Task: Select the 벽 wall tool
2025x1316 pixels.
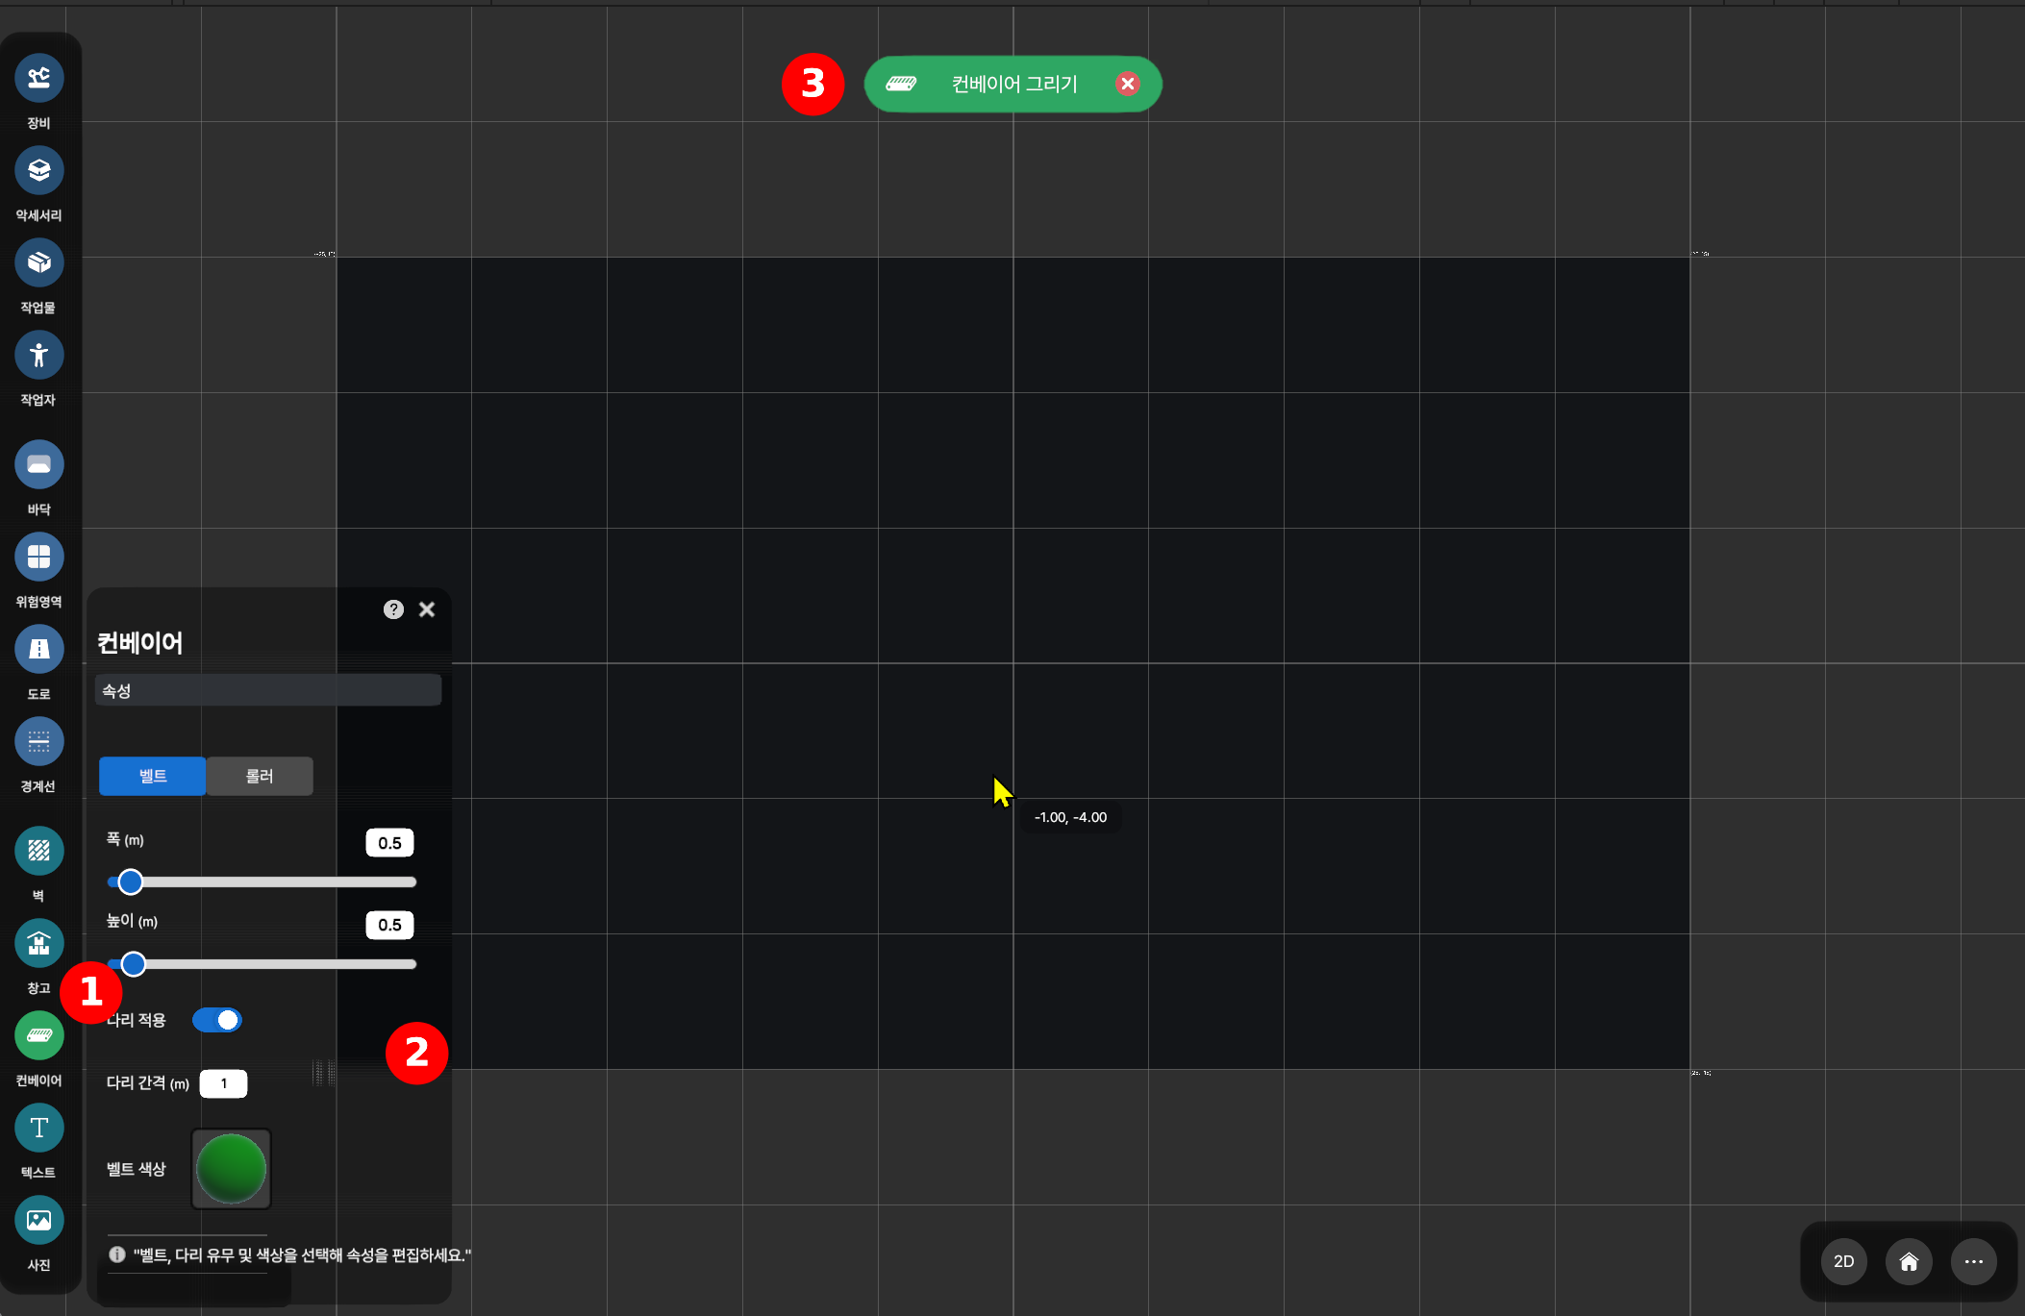Action: (x=38, y=851)
